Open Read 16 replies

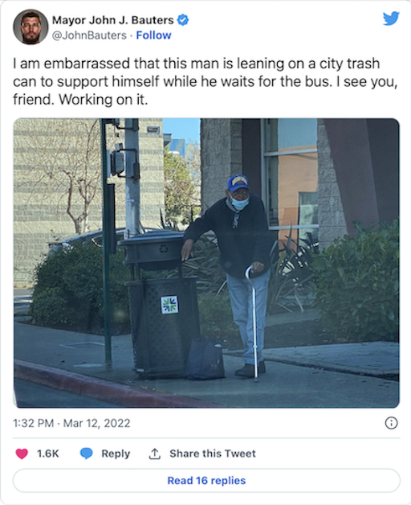click(x=206, y=481)
